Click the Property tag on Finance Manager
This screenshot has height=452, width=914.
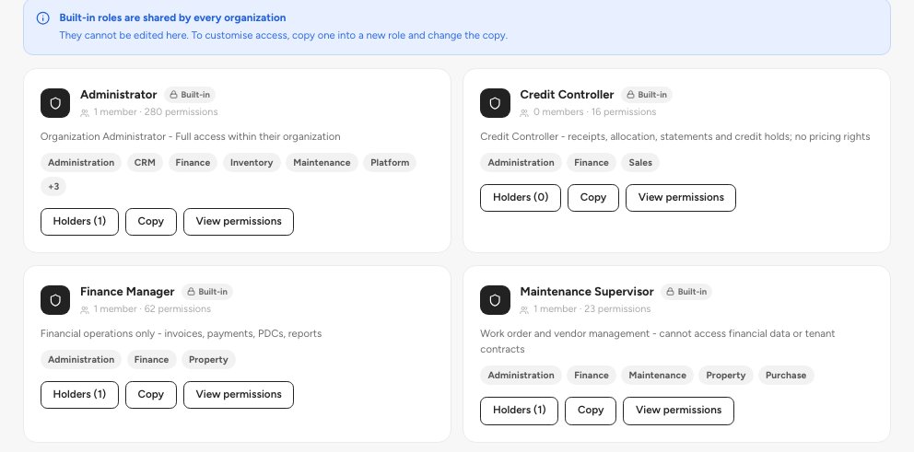click(x=208, y=359)
